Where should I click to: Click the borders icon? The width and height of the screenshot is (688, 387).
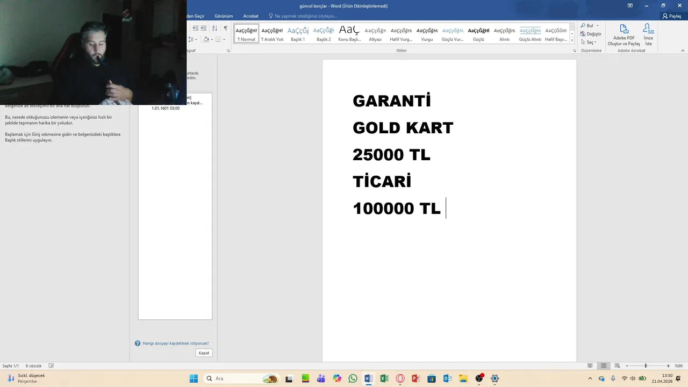(x=218, y=39)
